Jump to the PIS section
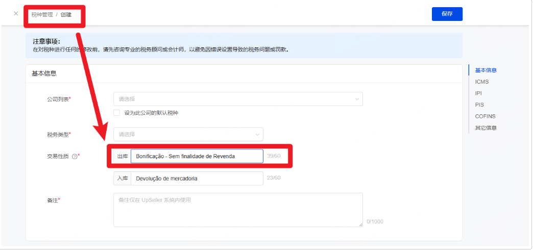 pyautogui.click(x=479, y=105)
